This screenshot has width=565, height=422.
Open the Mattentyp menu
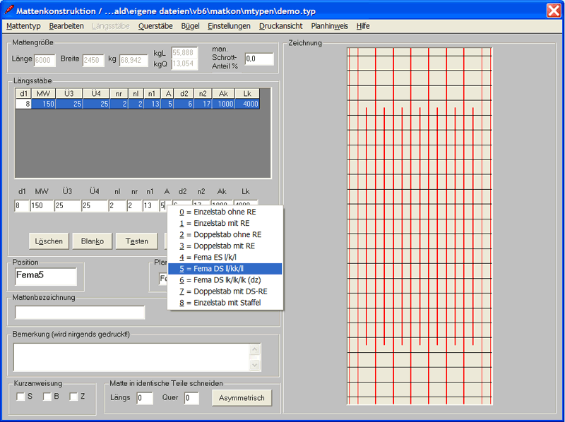click(x=23, y=26)
